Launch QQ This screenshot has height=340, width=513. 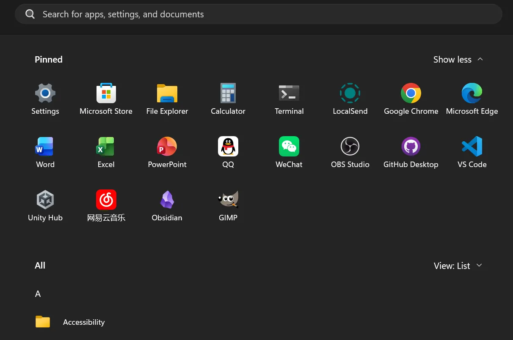(228, 152)
